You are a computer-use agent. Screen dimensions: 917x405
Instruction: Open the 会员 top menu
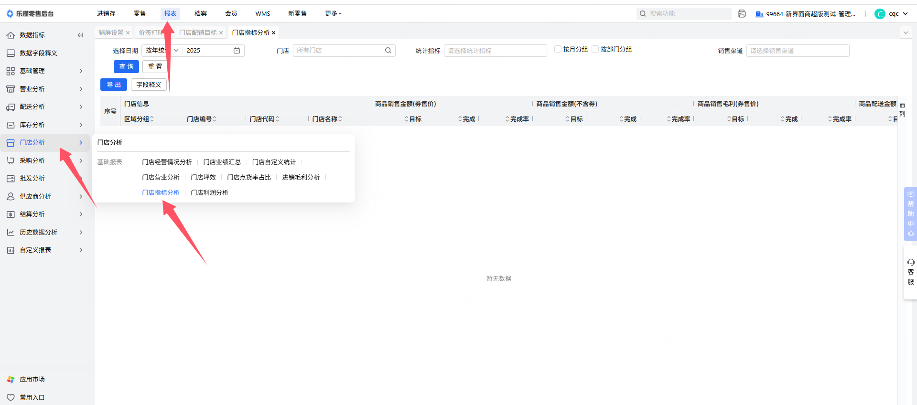pos(231,14)
